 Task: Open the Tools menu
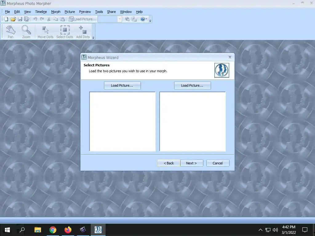pos(99,12)
